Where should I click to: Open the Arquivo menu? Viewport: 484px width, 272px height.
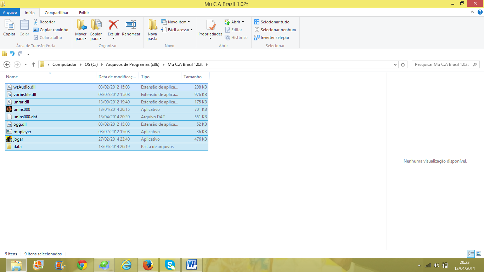click(x=10, y=13)
